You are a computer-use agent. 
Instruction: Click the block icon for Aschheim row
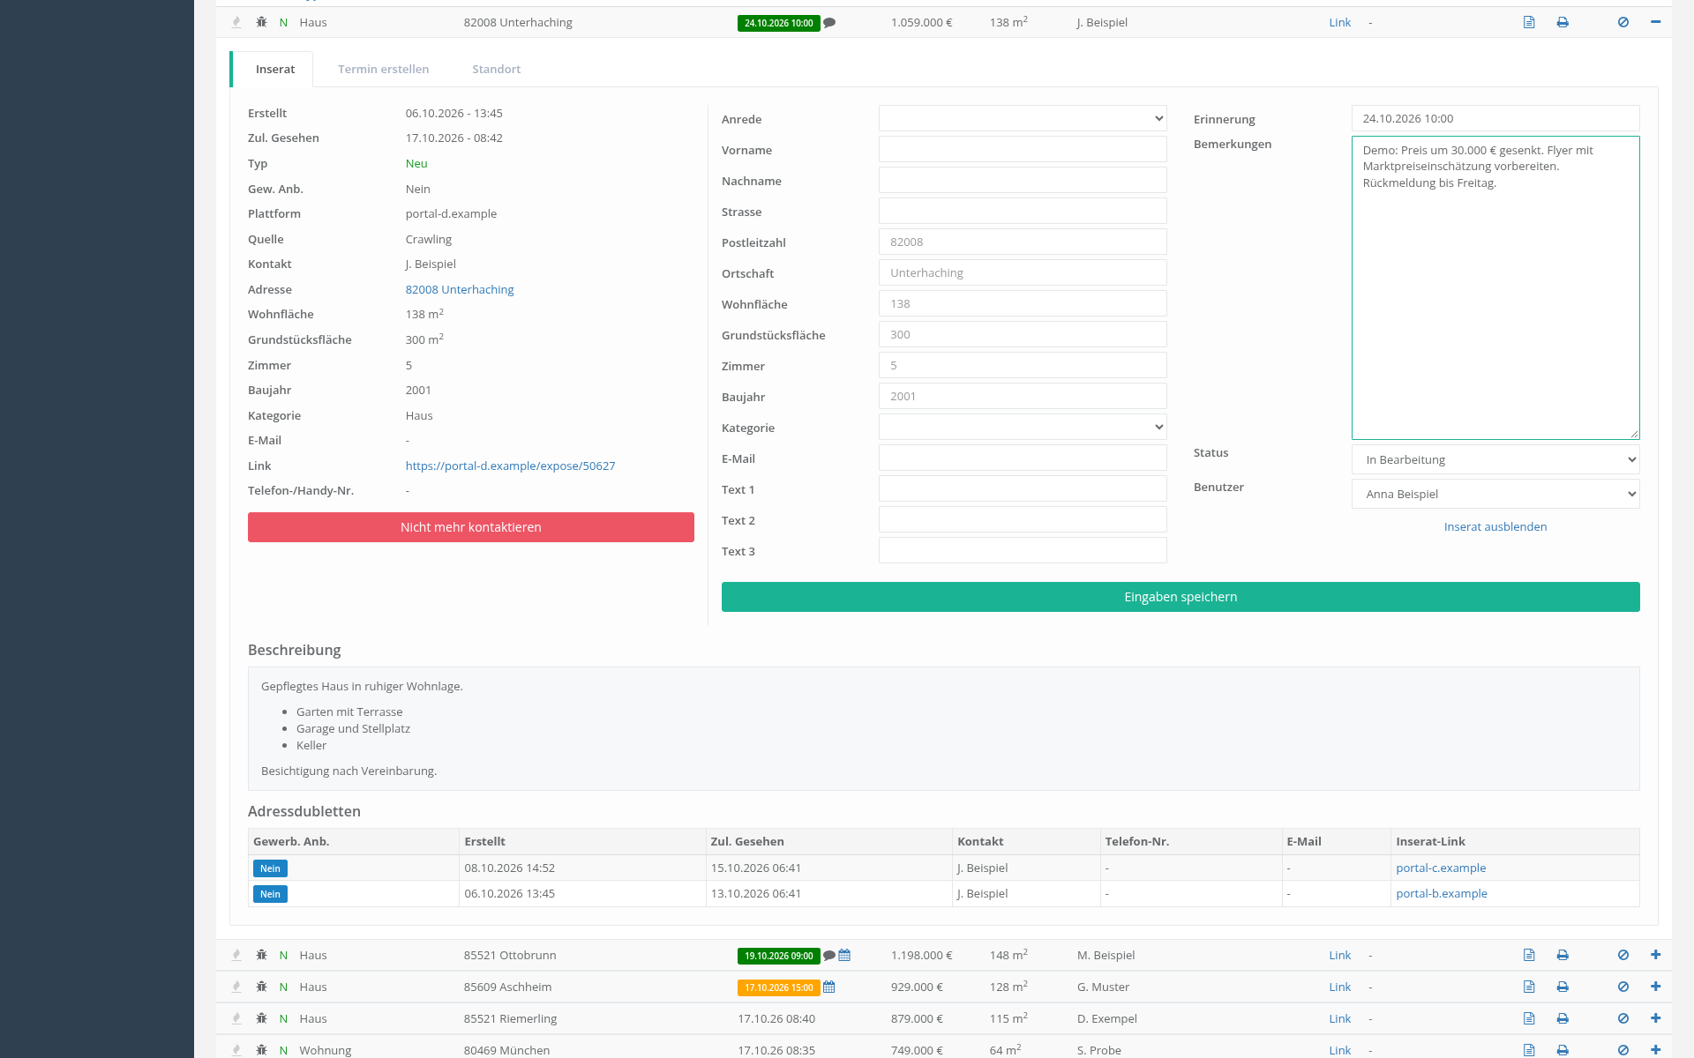[x=1623, y=987]
